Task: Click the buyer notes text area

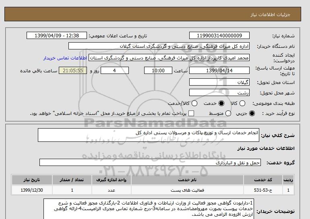Action: (149, 209)
